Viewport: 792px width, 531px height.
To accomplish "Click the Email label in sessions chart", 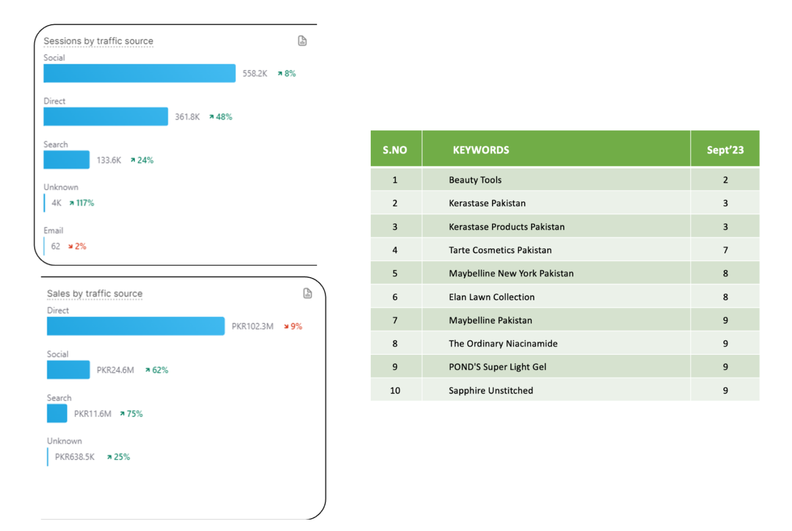I will point(53,230).
